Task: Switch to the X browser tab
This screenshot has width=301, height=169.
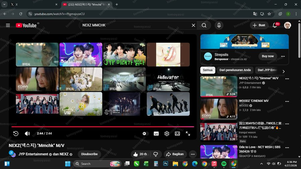Action: 34,4
